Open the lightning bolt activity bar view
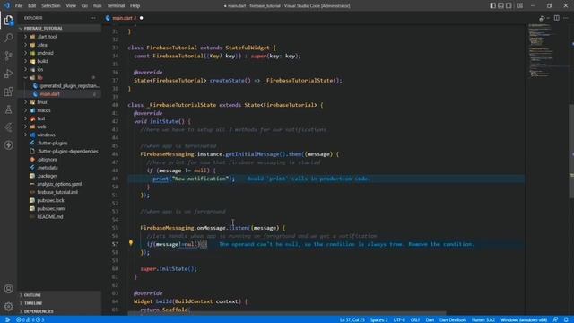Viewport: 574px width, 323px height. (x=8, y=145)
